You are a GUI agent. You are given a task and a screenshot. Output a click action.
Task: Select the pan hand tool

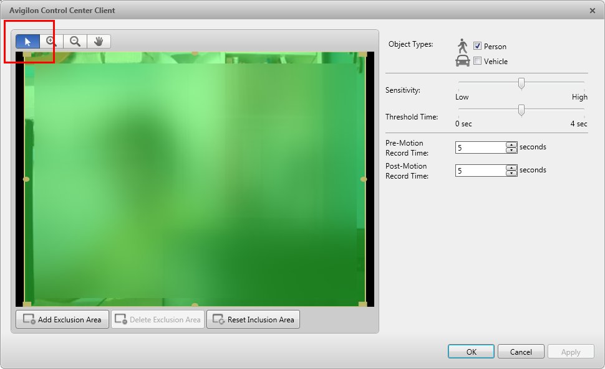(x=97, y=41)
